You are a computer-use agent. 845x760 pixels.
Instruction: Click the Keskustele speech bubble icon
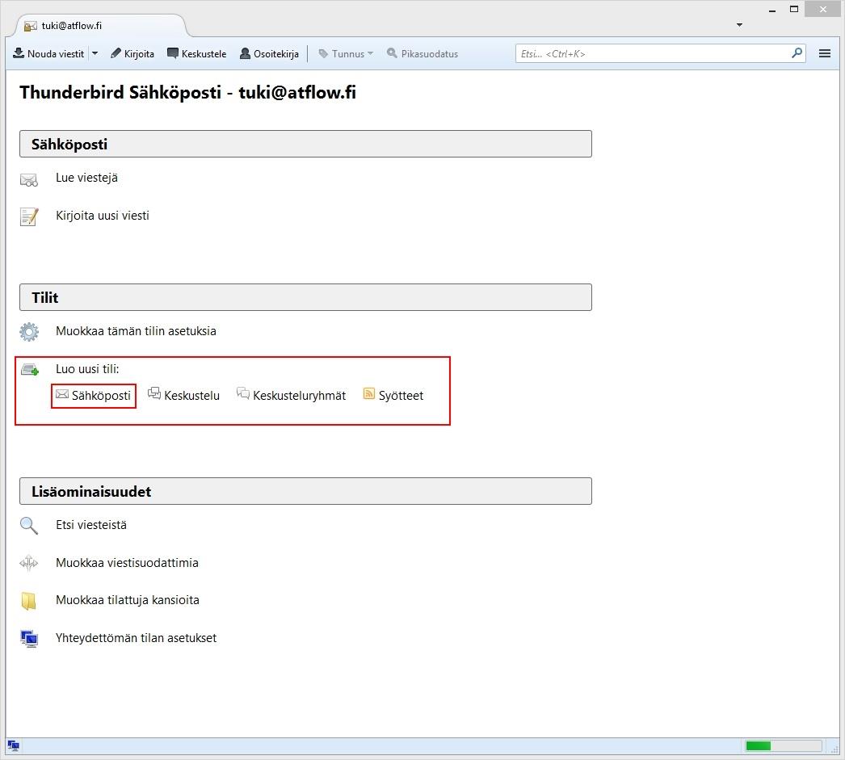[172, 52]
